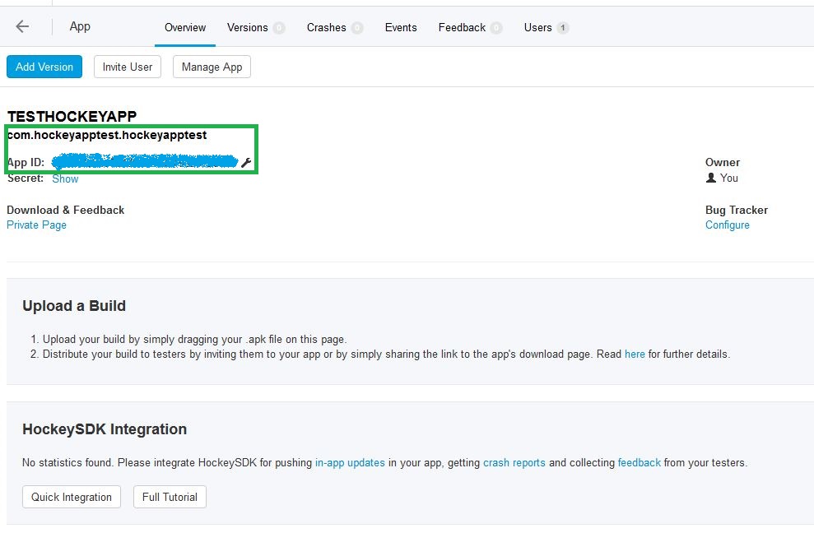The height and width of the screenshot is (556, 814).
Task: Open Manage App settings
Action: click(212, 67)
